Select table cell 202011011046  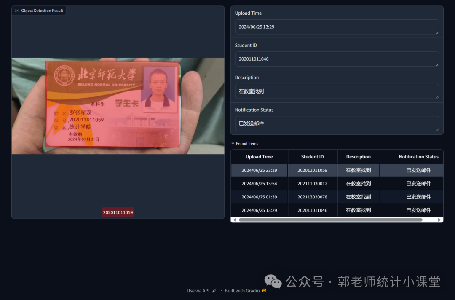tap(312, 210)
